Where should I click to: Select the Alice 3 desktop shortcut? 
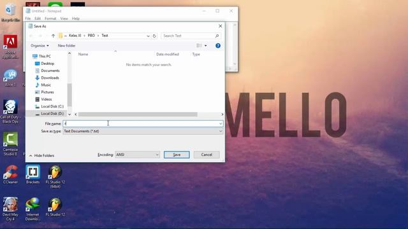(10, 78)
